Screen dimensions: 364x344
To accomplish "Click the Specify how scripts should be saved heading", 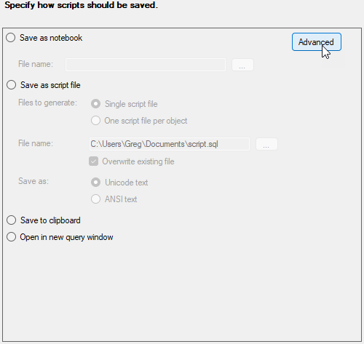I will (82, 5).
